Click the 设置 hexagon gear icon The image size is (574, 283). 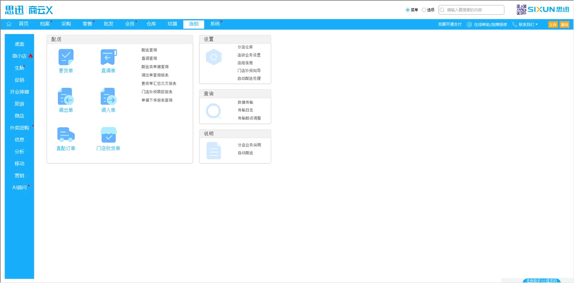pyautogui.click(x=214, y=57)
